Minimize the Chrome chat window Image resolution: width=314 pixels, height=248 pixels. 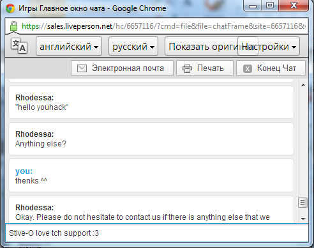tap(253, 6)
